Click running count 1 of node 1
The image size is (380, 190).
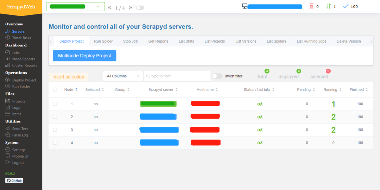(334, 104)
